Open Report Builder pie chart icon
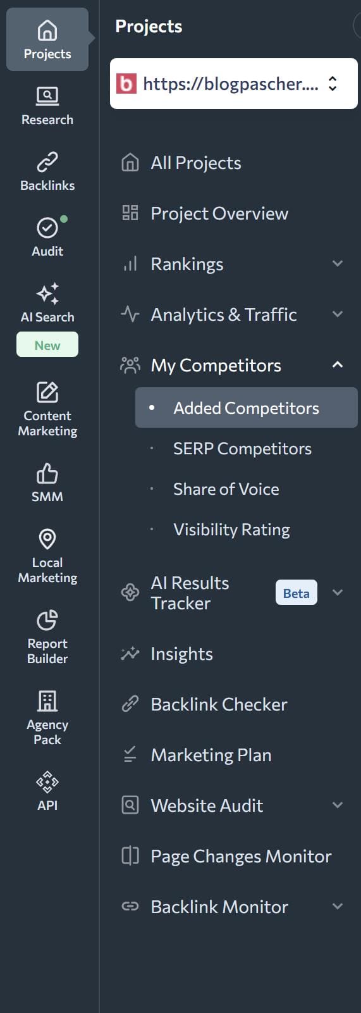This screenshot has width=361, height=1013. point(47,620)
